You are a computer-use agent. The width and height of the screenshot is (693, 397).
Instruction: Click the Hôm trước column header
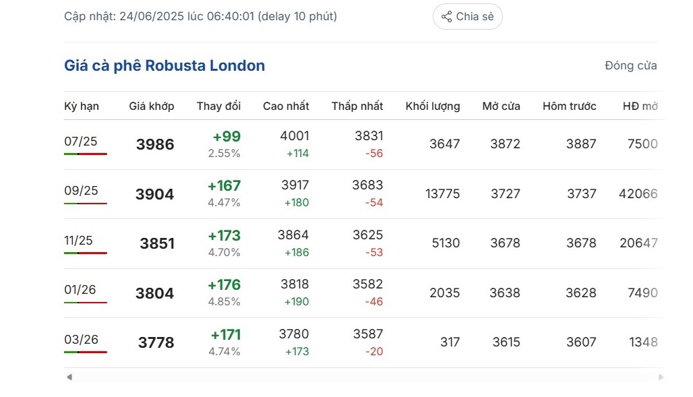569,106
